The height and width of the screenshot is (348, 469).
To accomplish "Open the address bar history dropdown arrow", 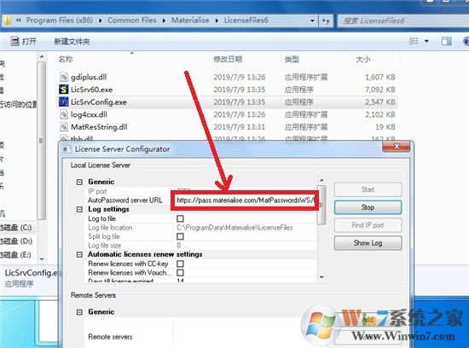I will 312,20.
